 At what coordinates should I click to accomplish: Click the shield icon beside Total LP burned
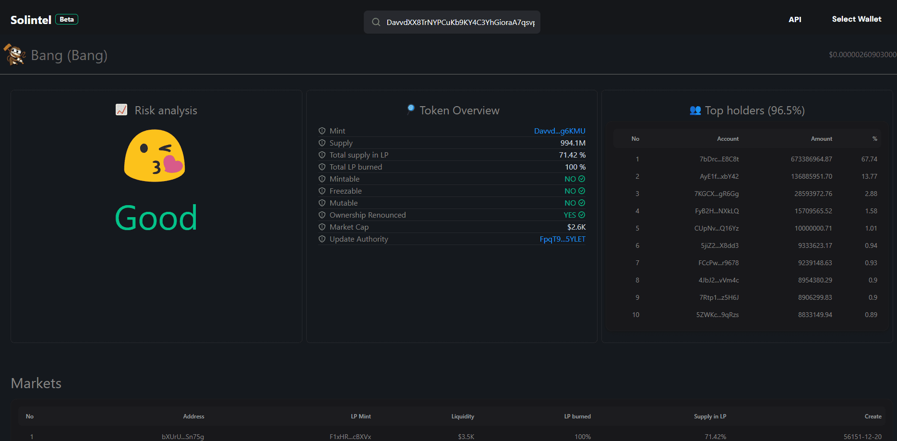pyautogui.click(x=322, y=167)
